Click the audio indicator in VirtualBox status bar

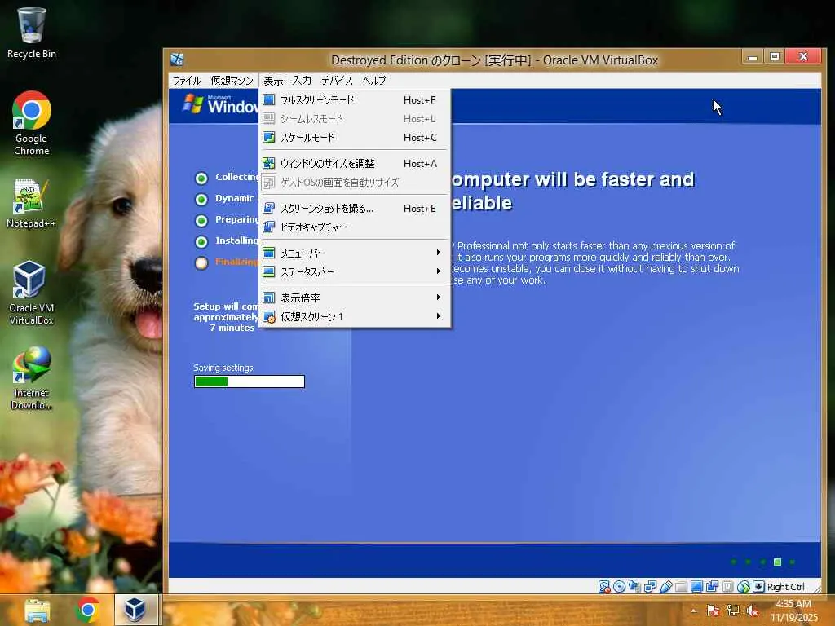[x=634, y=587]
